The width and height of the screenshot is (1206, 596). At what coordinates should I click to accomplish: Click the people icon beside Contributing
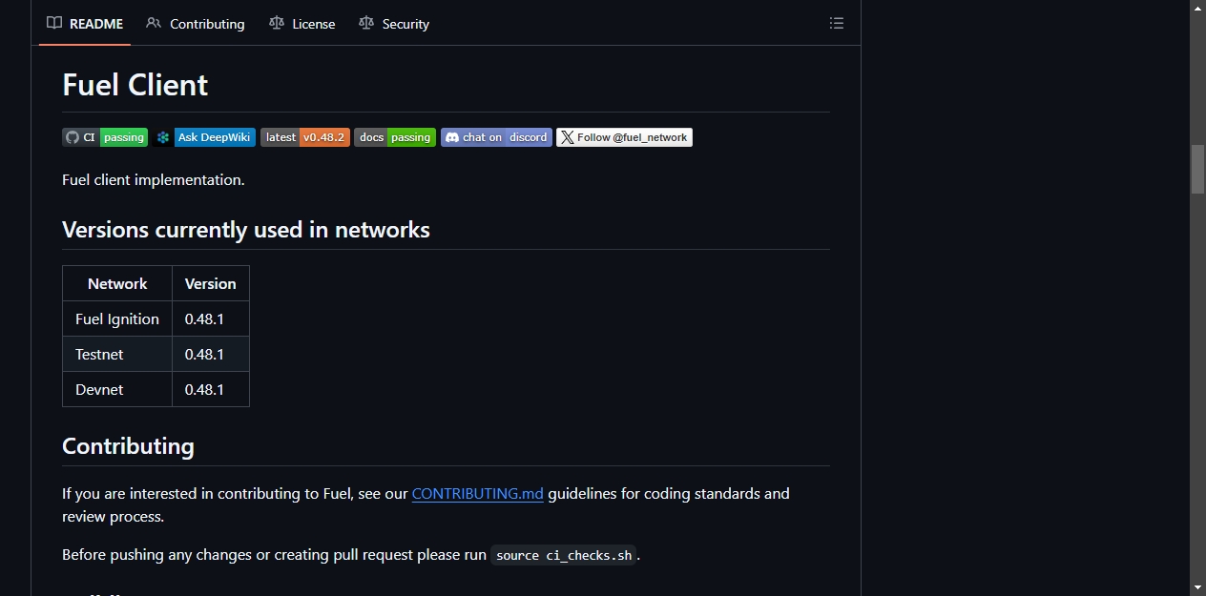pos(154,23)
